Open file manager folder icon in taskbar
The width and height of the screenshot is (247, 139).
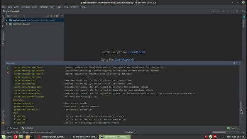(x=27, y=137)
